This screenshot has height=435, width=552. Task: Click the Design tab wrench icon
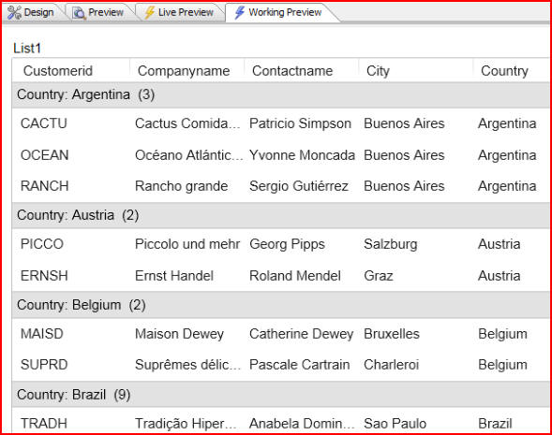click(14, 13)
